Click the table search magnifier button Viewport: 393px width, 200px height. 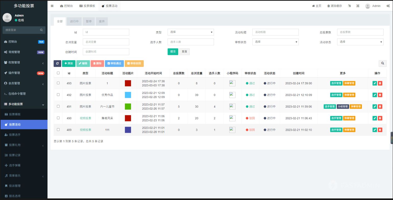(x=383, y=64)
